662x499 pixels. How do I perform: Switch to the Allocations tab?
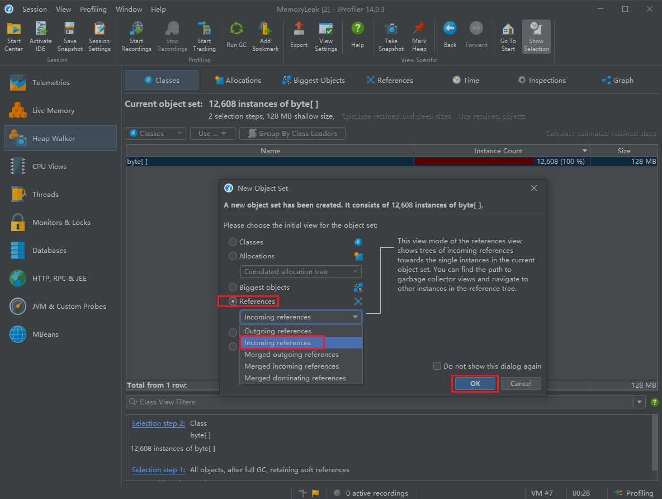click(x=238, y=81)
